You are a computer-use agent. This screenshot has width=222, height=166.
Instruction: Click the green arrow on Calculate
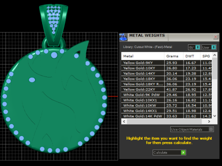pyautogui.click(x=183, y=153)
